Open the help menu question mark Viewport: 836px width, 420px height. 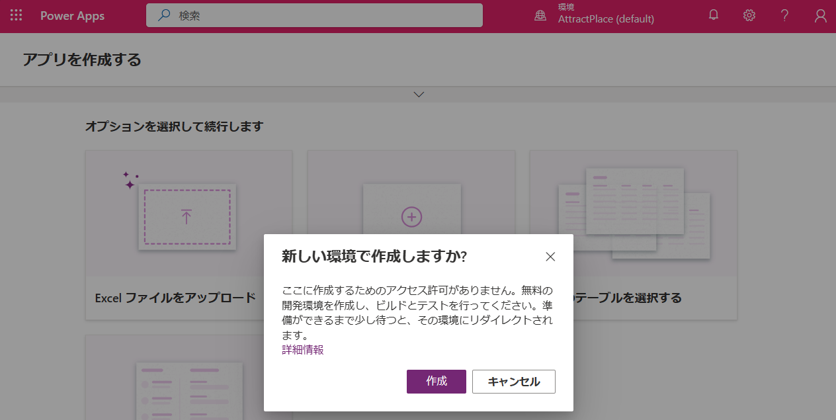coord(784,15)
